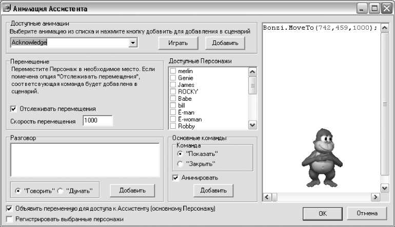Open the Acknowledge animation dropdown

pyautogui.click(x=133, y=42)
